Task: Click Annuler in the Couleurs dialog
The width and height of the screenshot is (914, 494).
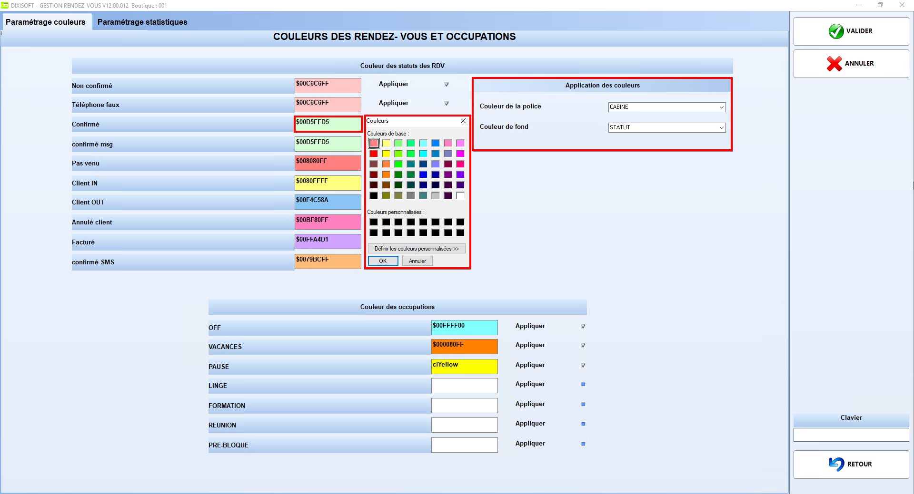Action: click(x=417, y=261)
